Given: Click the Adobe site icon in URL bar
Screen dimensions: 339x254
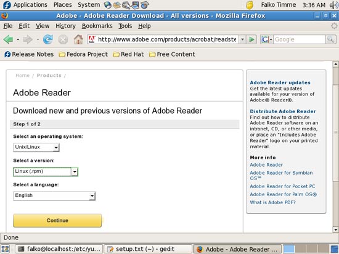Looking at the screenshot, I should coord(92,39).
